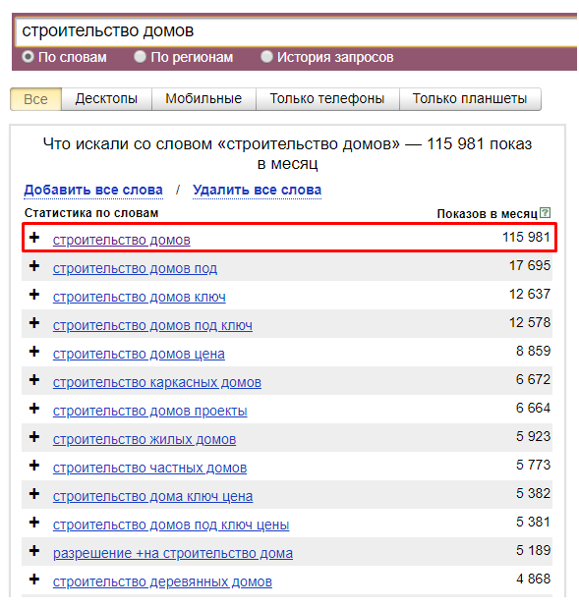Switch to the 'Все' devices tab
Viewport: 579px width, 608px height.
click(35, 99)
